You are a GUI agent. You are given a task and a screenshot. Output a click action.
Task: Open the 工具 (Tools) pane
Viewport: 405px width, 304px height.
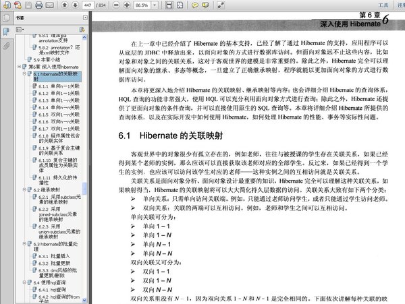click(x=383, y=5)
